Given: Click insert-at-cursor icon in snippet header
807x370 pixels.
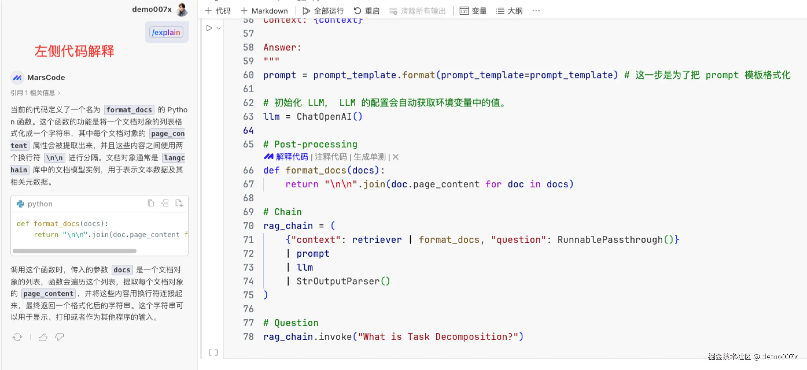Looking at the screenshot, I should coord(165,203).
